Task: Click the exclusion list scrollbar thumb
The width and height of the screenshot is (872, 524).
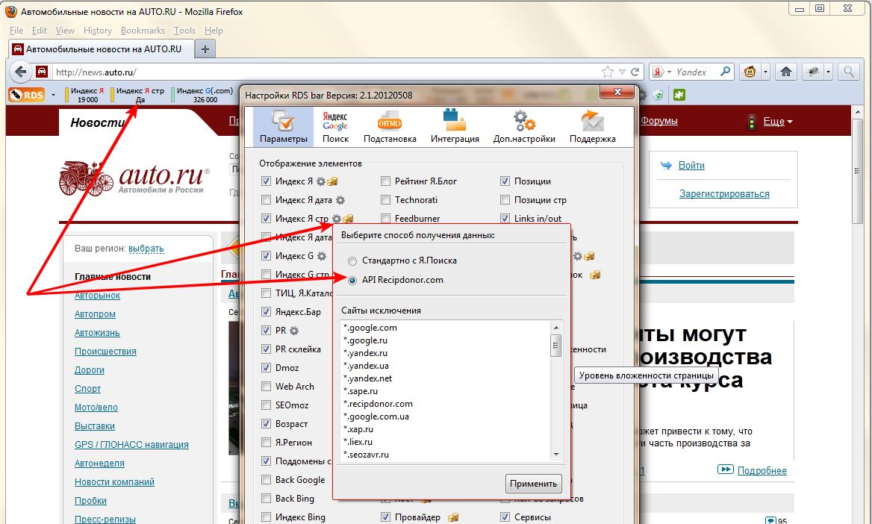Action: tap(555, 346)
